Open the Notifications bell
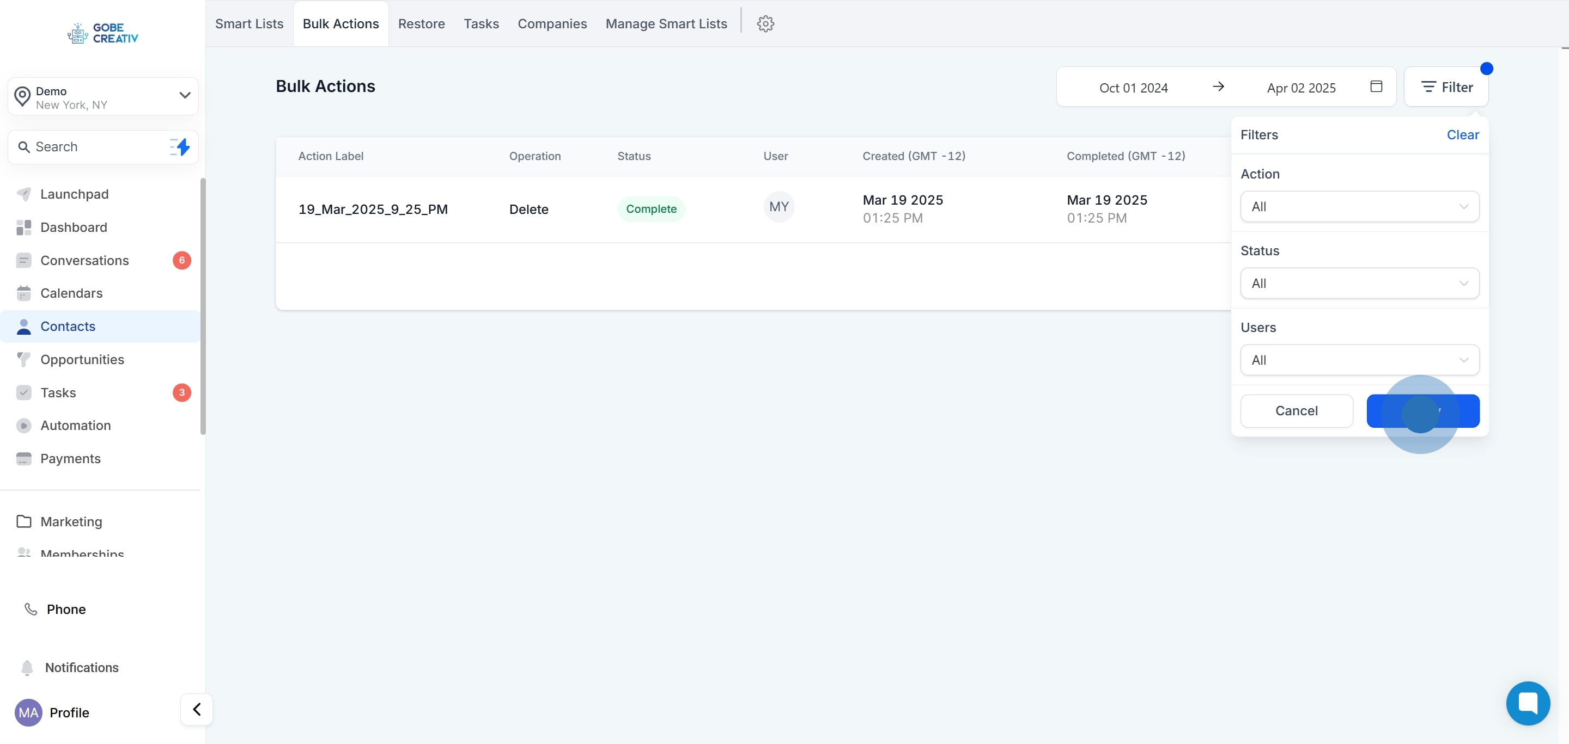Image resolution: width=1569 pixels, height=744 pixels. coord(82,667)
